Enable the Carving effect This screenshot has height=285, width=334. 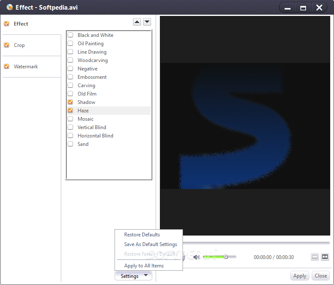click(70, 85)
